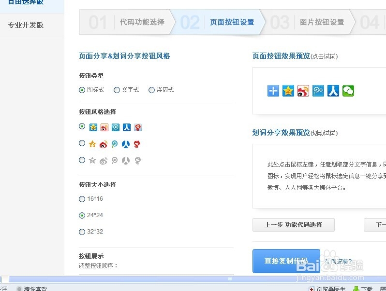
Task: Open 专业开发版 in the sidebar
Action: click(x=26, y=25)
